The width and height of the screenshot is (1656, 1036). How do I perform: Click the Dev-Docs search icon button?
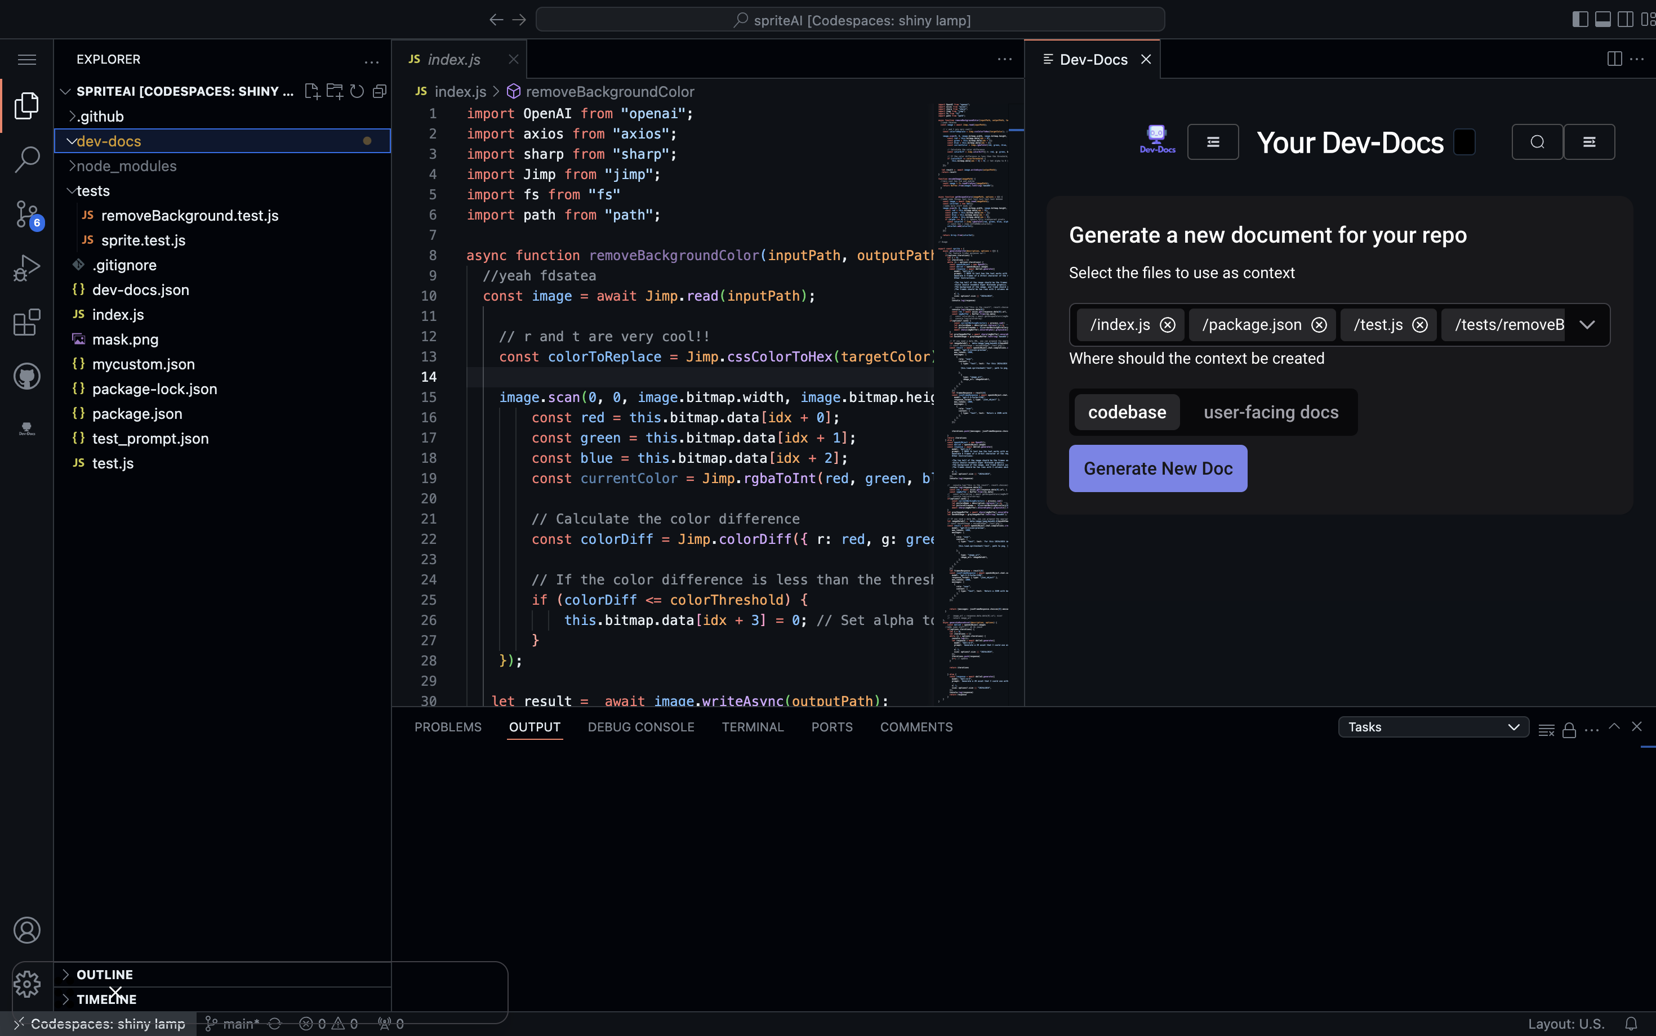1537,142
